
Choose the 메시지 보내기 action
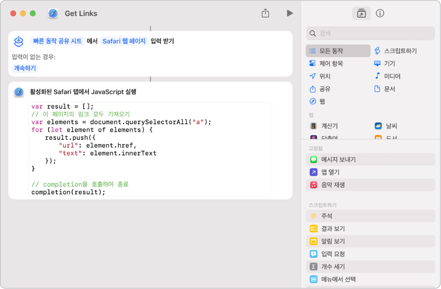[x=370, y=160]
